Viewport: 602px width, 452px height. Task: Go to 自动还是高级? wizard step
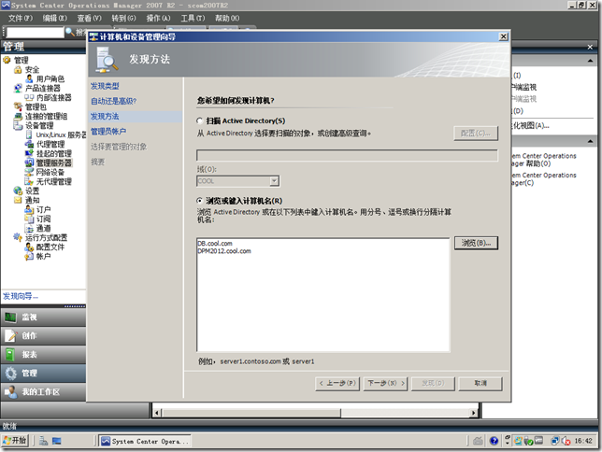(x=114, y=101)
